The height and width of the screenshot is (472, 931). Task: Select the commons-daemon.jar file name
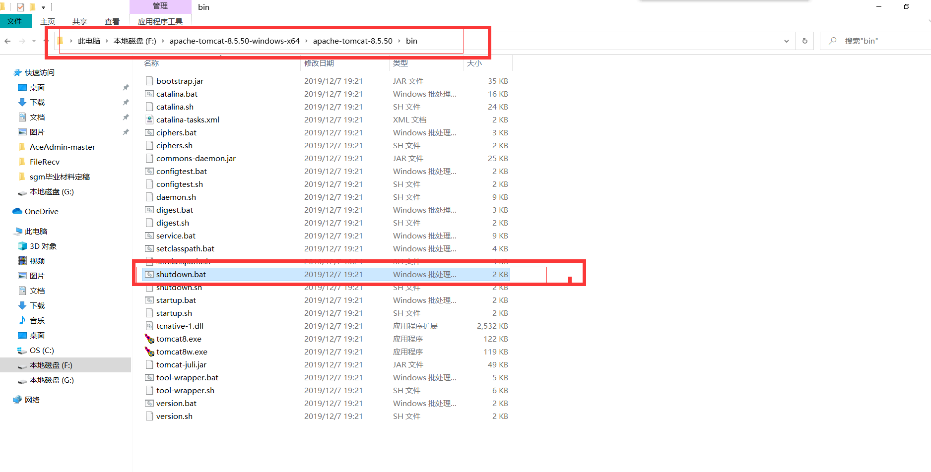(196, 158)
